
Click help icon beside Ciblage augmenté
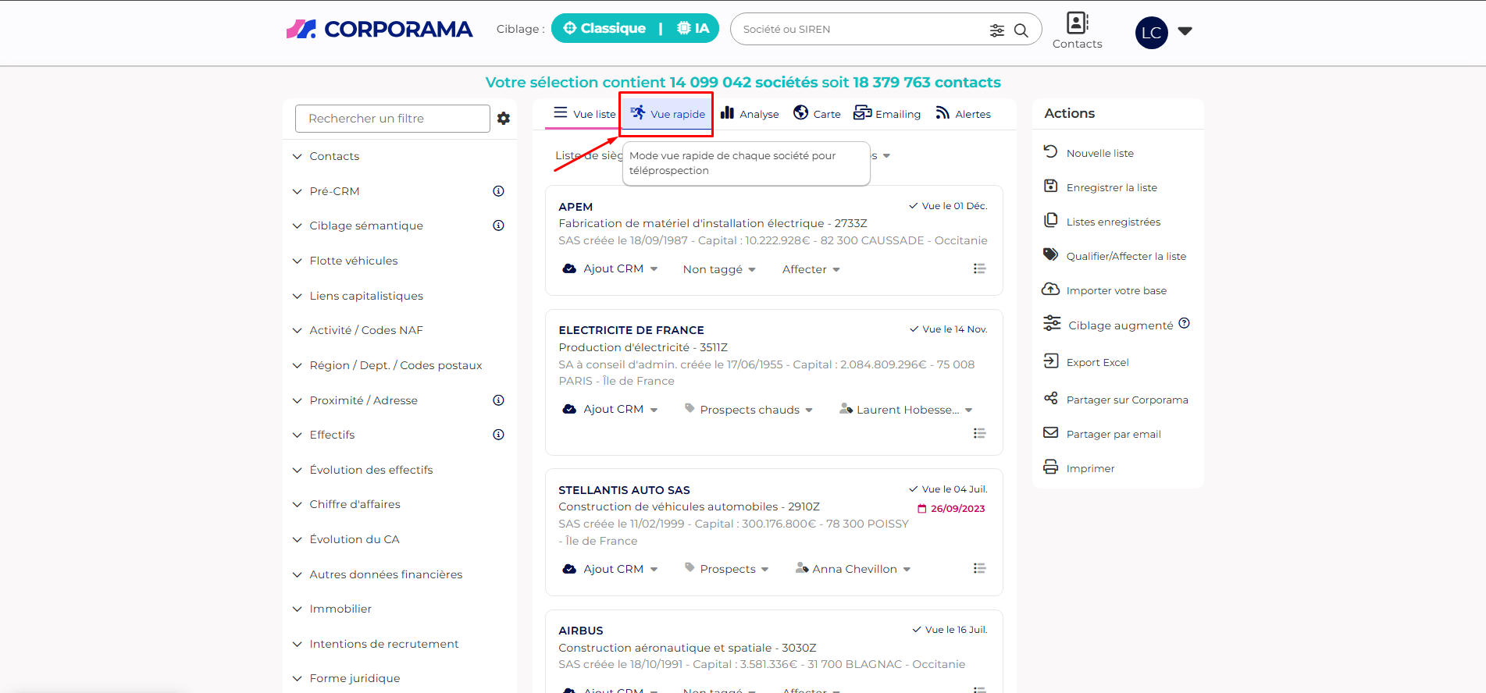click(1184, 324)
